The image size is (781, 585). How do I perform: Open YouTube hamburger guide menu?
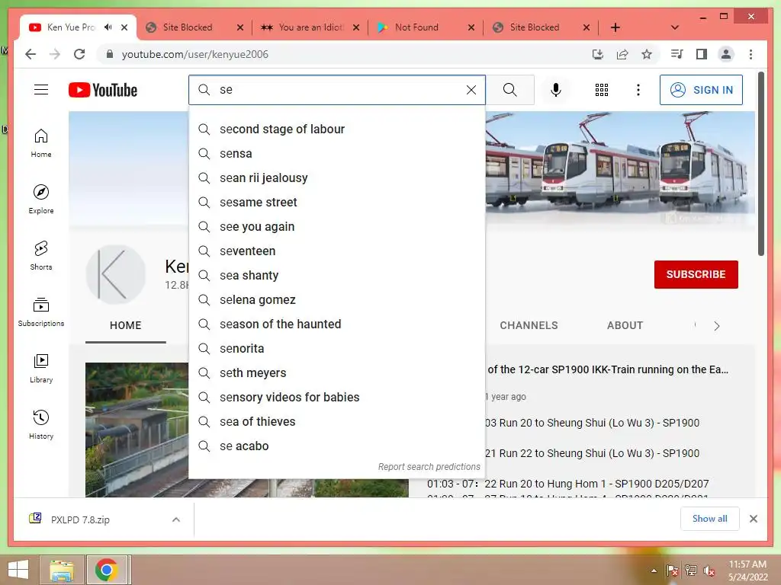coord(41,90)
